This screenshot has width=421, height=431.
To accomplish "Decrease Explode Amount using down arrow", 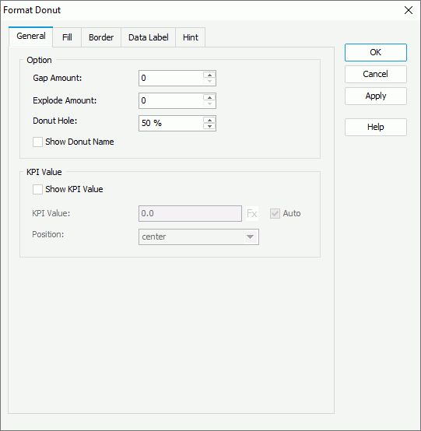I will [x=209, y=104].
